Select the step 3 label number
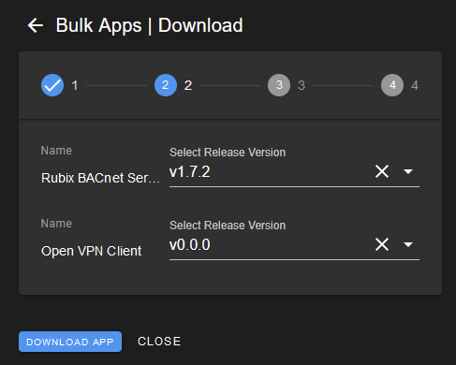 point(302,85)
